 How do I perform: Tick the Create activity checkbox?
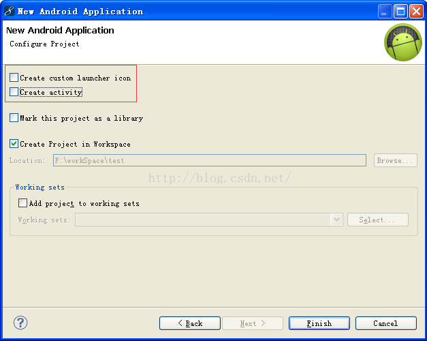point(14,92)
